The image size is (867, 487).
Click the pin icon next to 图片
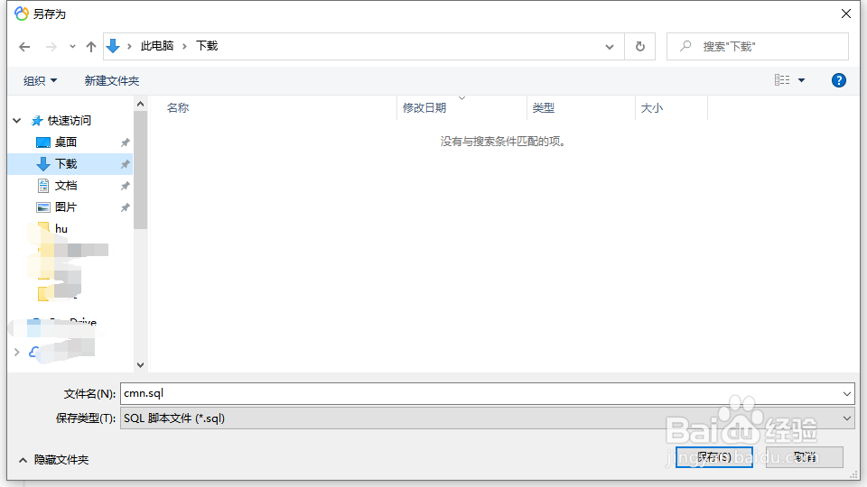125,207
